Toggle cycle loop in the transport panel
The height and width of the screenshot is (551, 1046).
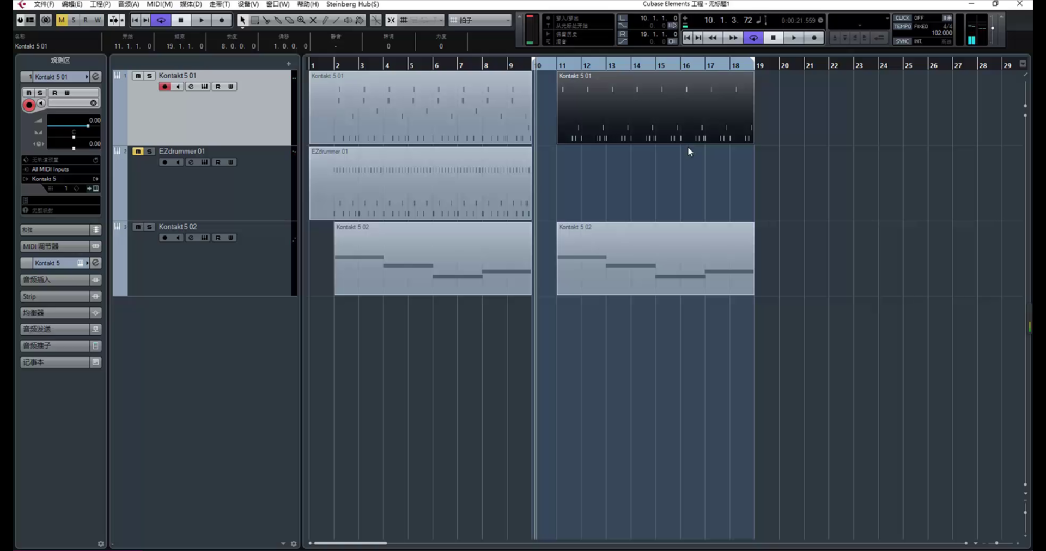point(753,38)
